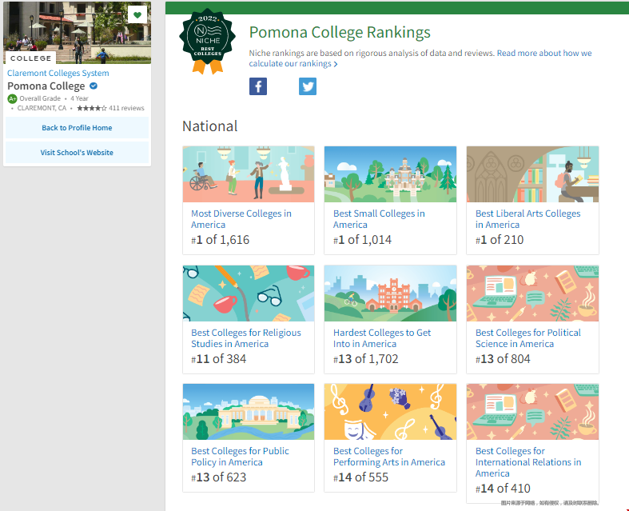The image size is (629, 511).
Task: Click the A+ Overall Grade badge
Action: (x=13, y=98)
